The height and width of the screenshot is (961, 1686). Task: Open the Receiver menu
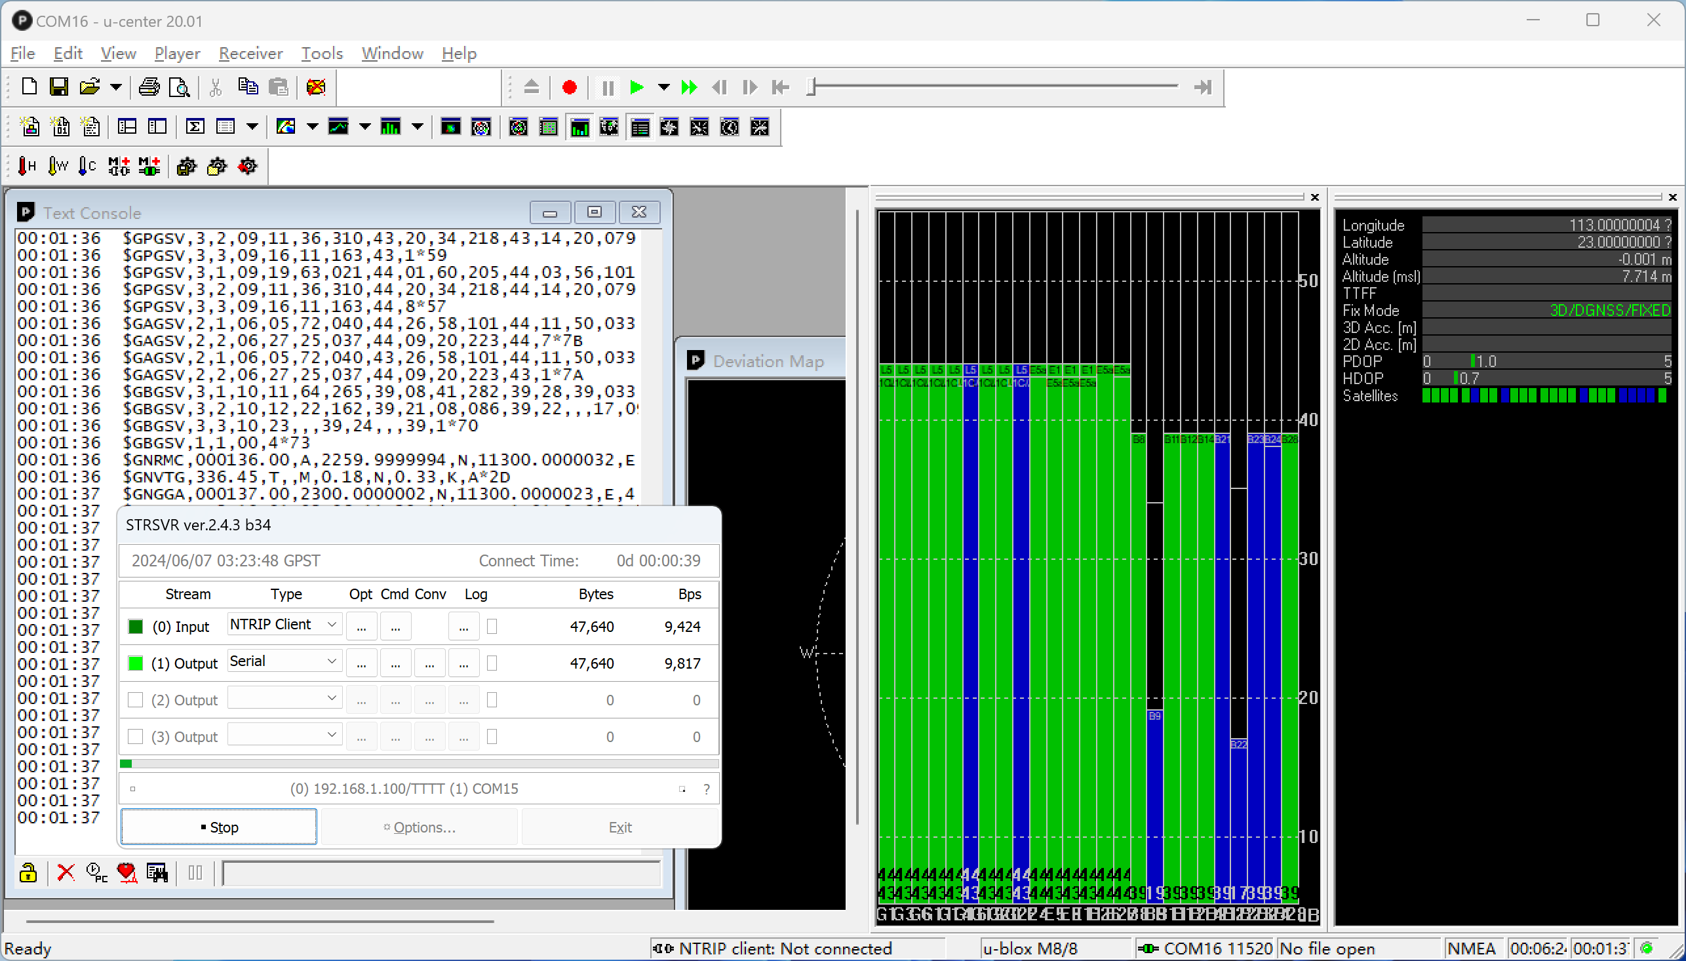pos(250,54)
